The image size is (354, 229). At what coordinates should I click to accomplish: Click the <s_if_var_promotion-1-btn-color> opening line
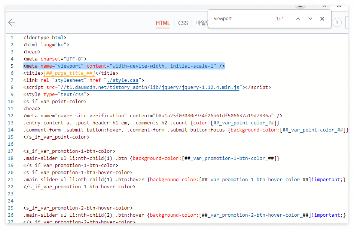[x=69, y=151]
